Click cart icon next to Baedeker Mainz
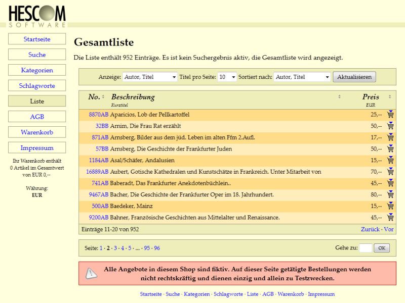Screen dimensions: 405x303 click(x=390, y=206)
